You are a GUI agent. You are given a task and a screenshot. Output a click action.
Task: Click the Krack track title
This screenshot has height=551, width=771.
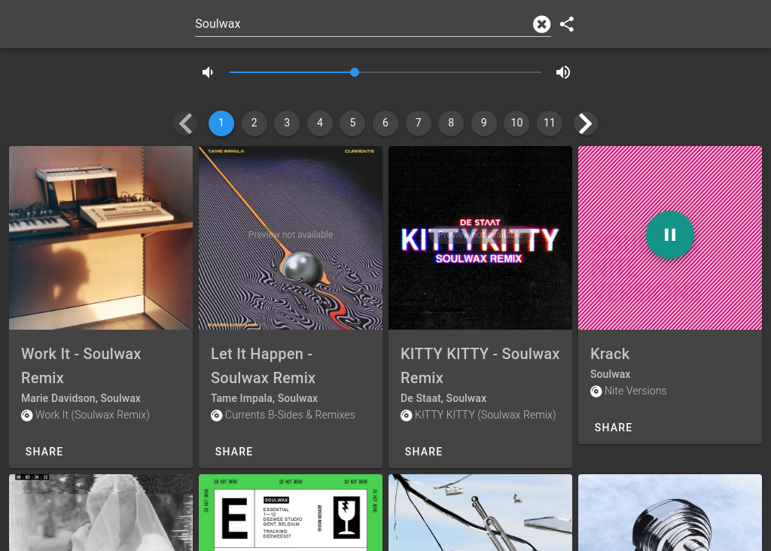click(610, 354)
